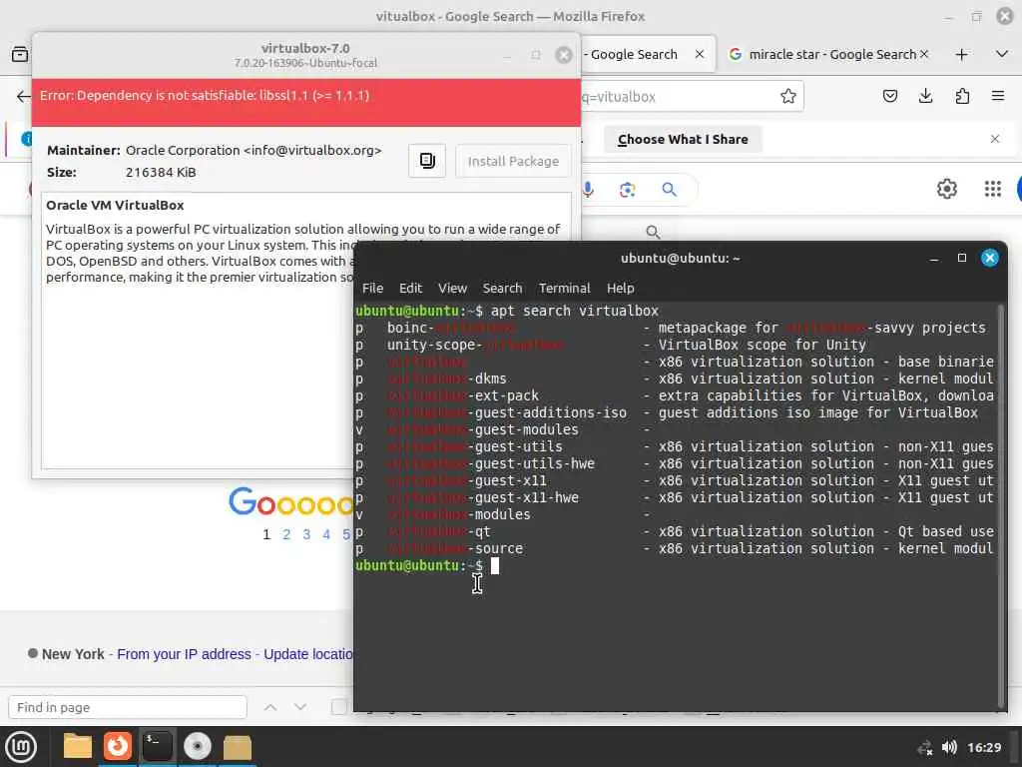Click the blue Google search magnifier icon

(x=669, y=189)
